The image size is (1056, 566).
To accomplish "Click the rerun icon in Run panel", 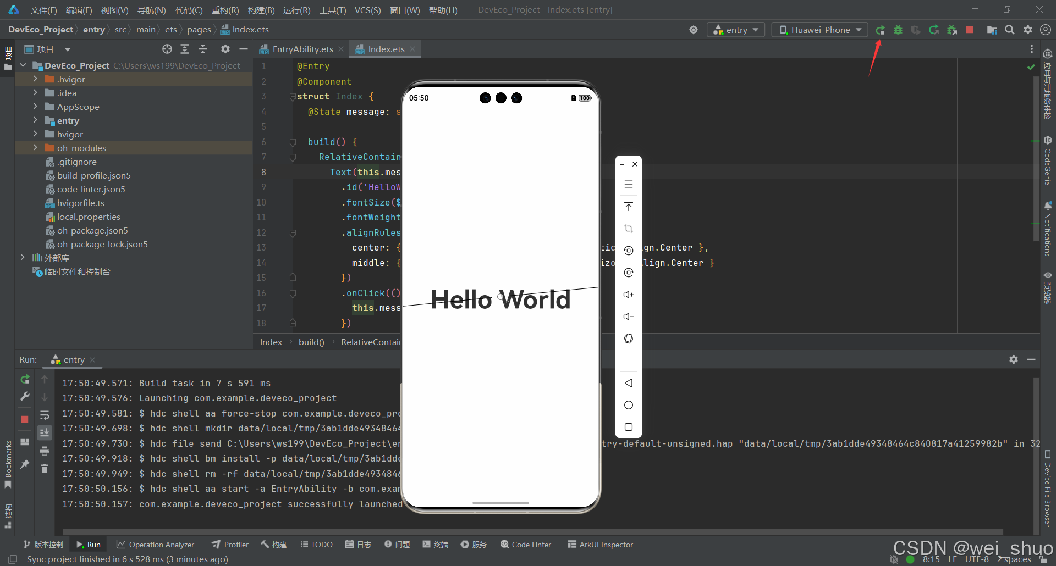I will coord(25,379).
